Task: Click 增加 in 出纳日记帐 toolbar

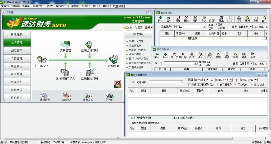Action: click(178, 19)
